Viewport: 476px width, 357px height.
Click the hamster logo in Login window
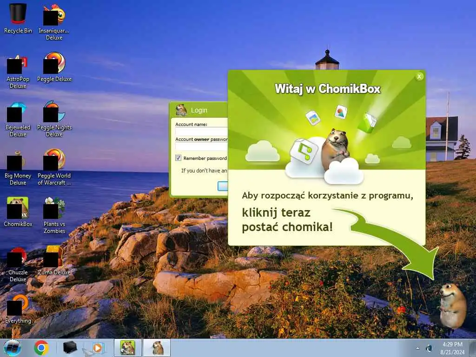[181, 110]
